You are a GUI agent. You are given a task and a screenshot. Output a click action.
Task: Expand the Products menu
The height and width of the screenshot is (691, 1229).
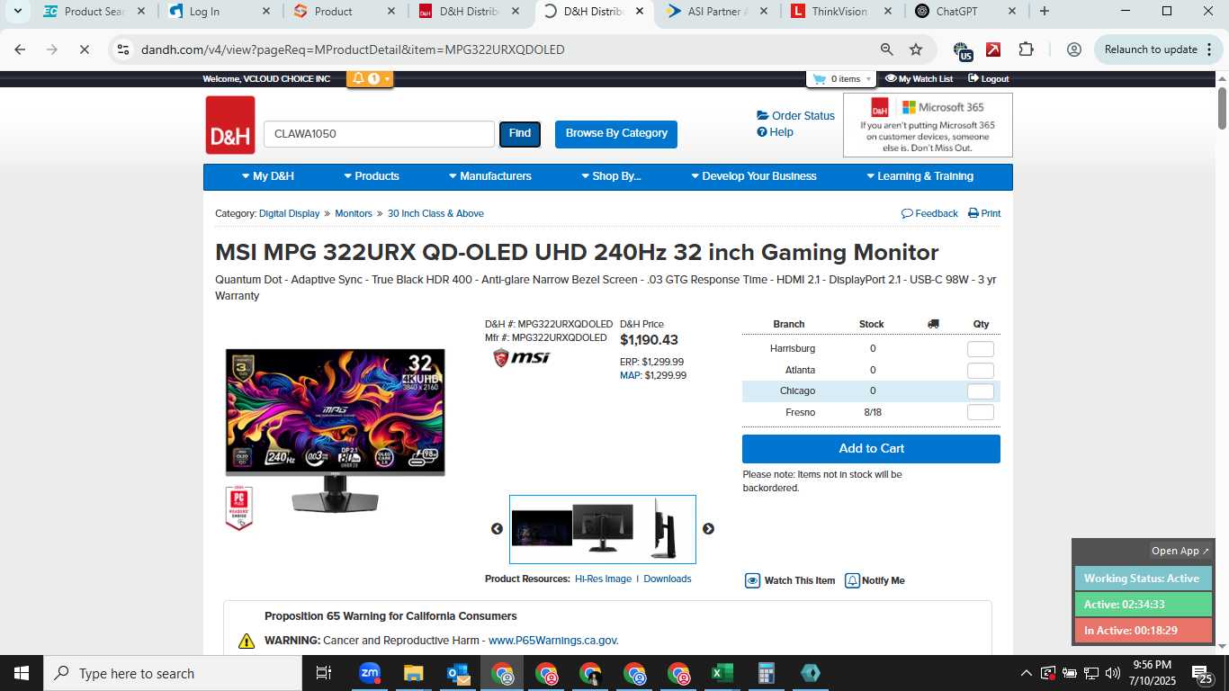pyautogui.click(x=372, y=176)
